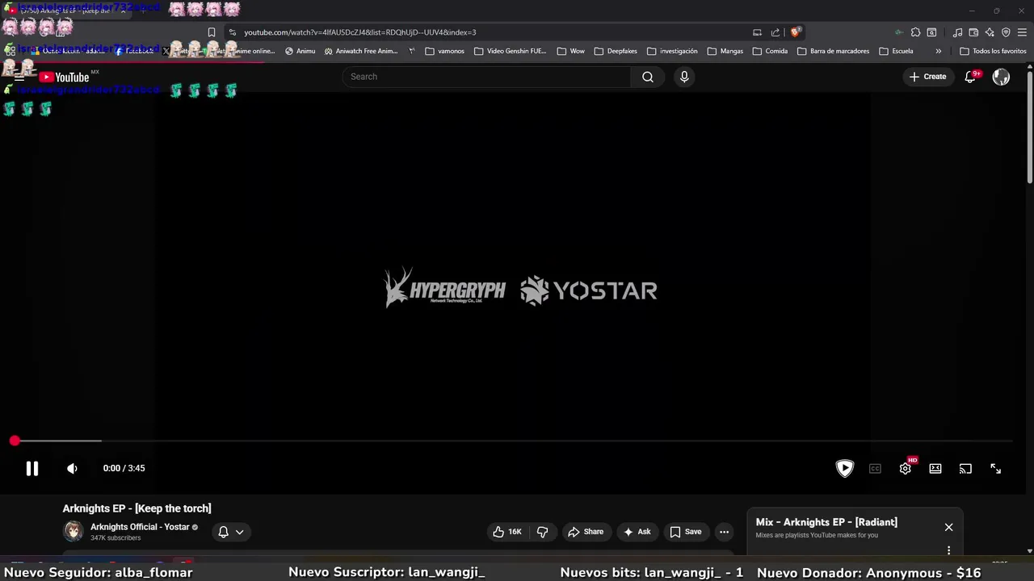This screenshot has height=581, width=1034.
Task: Close the Mix - Arknights EP playlist panel
Action: tap(948, 527)
